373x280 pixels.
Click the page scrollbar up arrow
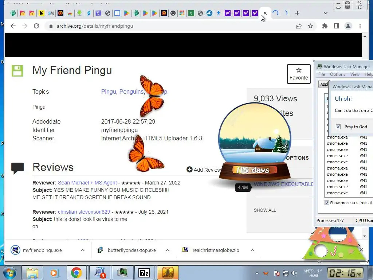point(365,36)
